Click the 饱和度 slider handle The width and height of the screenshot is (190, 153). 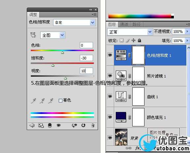click(53, 65)
